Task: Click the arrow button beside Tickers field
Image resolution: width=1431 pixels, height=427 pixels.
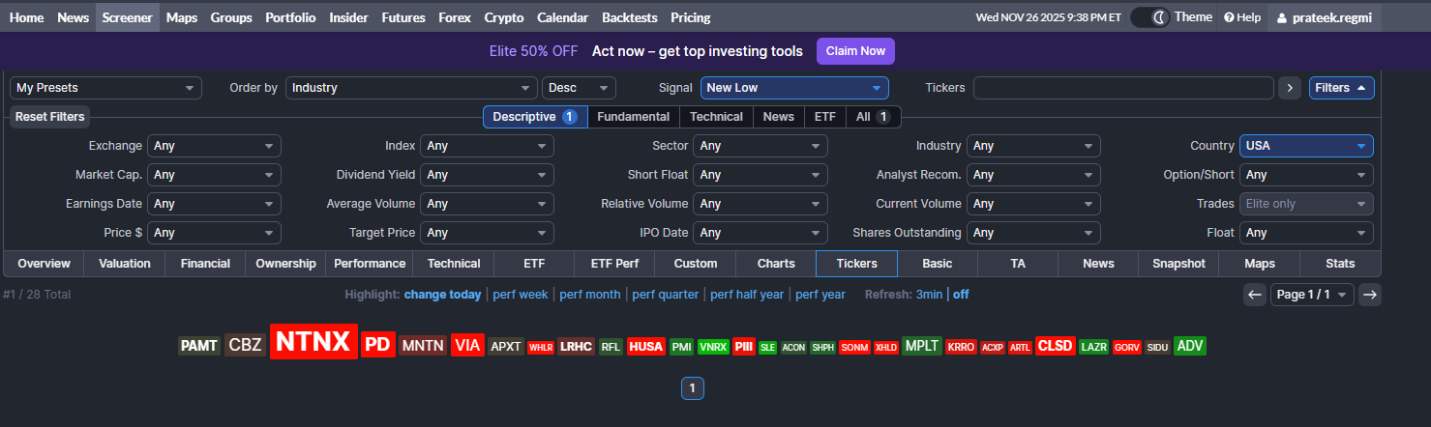Action: [1289, 88]
